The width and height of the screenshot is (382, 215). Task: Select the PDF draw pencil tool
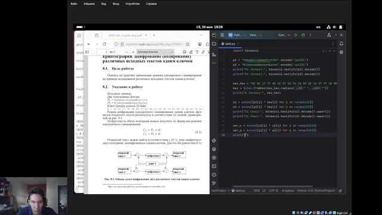tap(203, 52)
